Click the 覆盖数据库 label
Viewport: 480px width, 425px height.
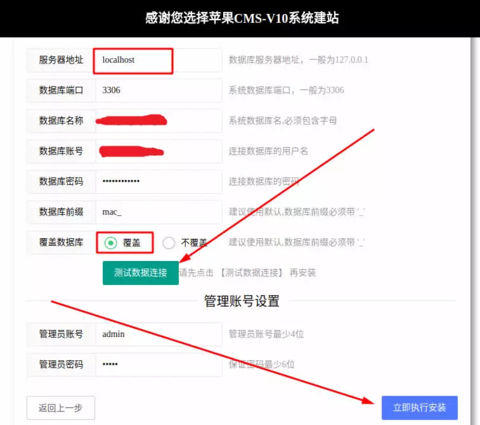[x=61, y=243]
